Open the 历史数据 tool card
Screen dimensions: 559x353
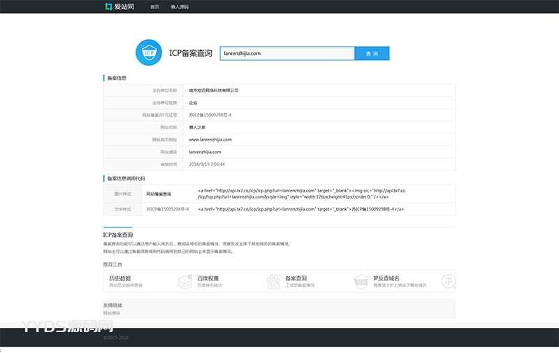pyautogui.click(x=147, y=281)
